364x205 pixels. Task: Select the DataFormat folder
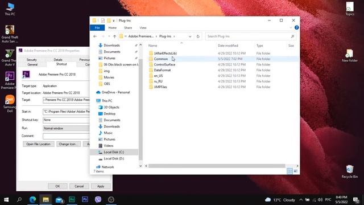pyautogui.click(x=162, y=70)
